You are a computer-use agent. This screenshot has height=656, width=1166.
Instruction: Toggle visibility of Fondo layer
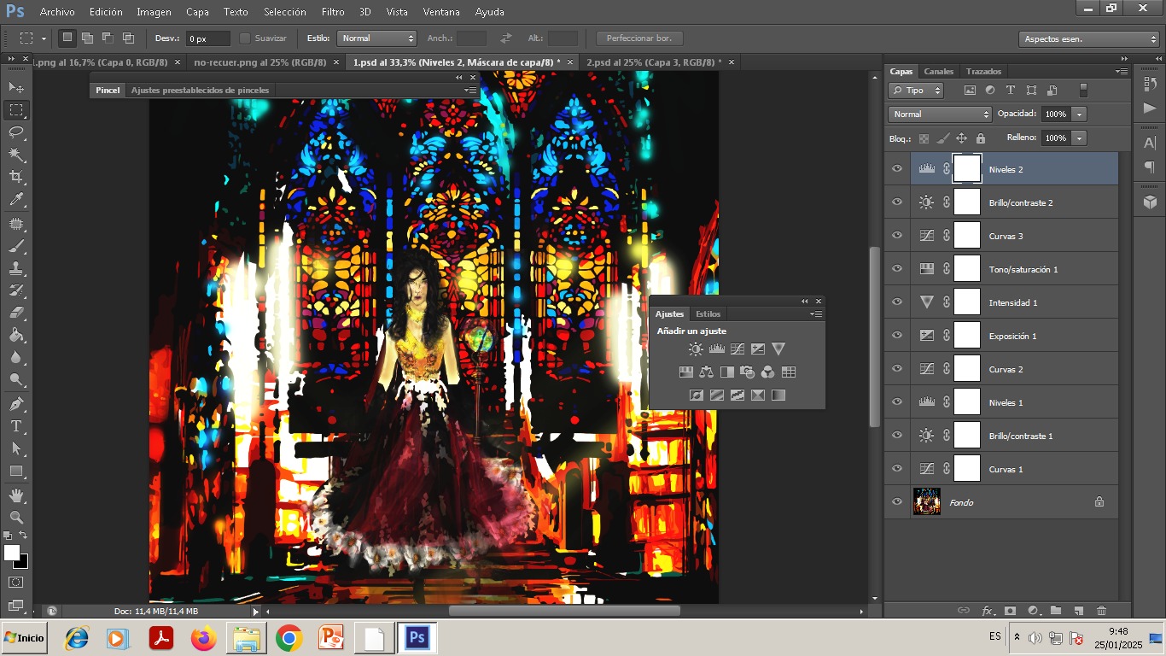(x=897, y=502)
